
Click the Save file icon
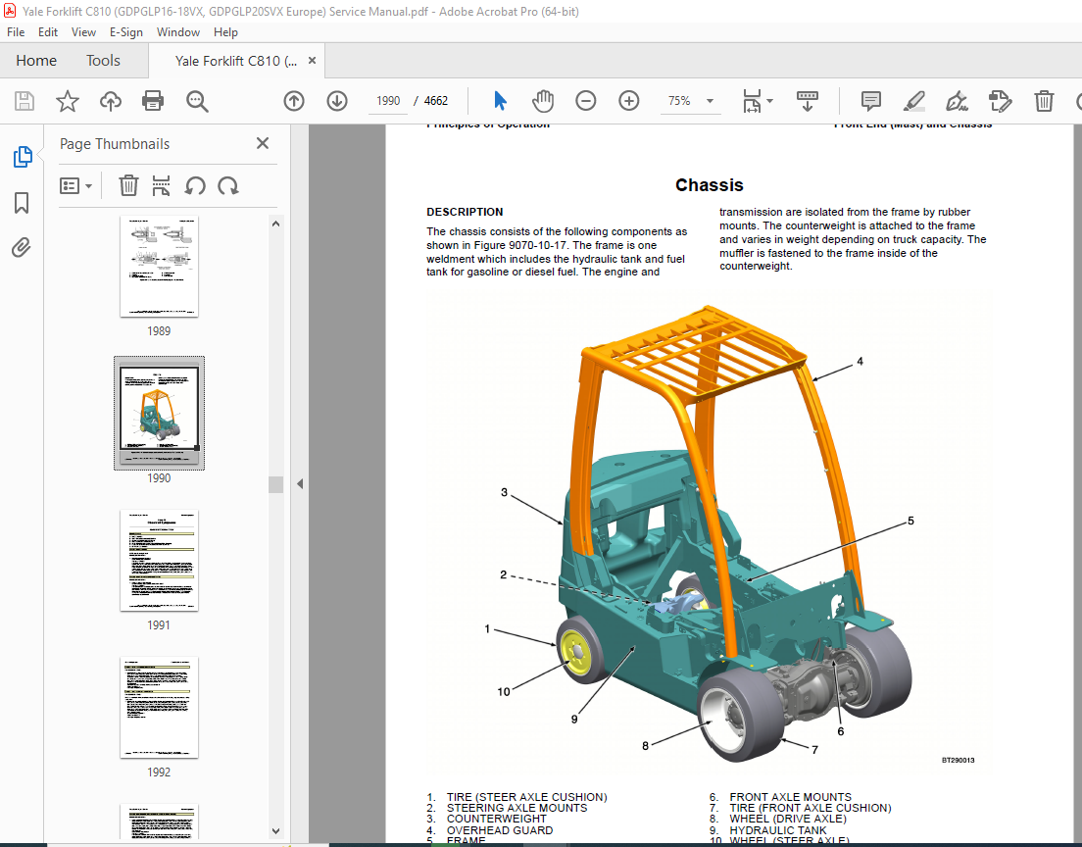click(x=25, y=101)
